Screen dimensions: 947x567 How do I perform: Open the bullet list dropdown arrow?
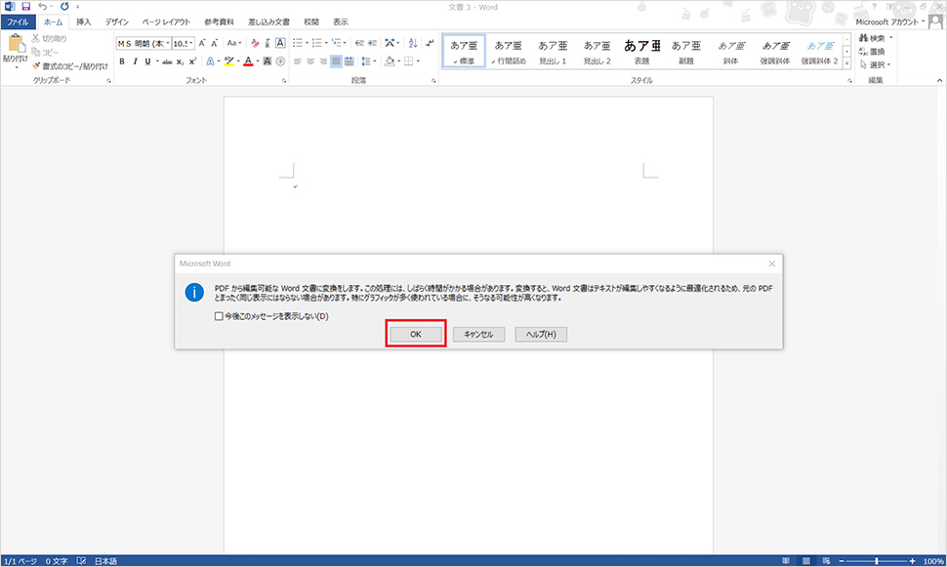click(x=307, y=44)
